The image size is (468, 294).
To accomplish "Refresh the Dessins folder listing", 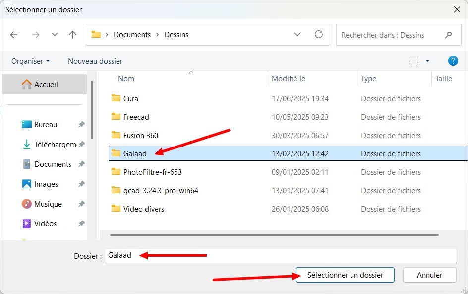I will [319, 35].
